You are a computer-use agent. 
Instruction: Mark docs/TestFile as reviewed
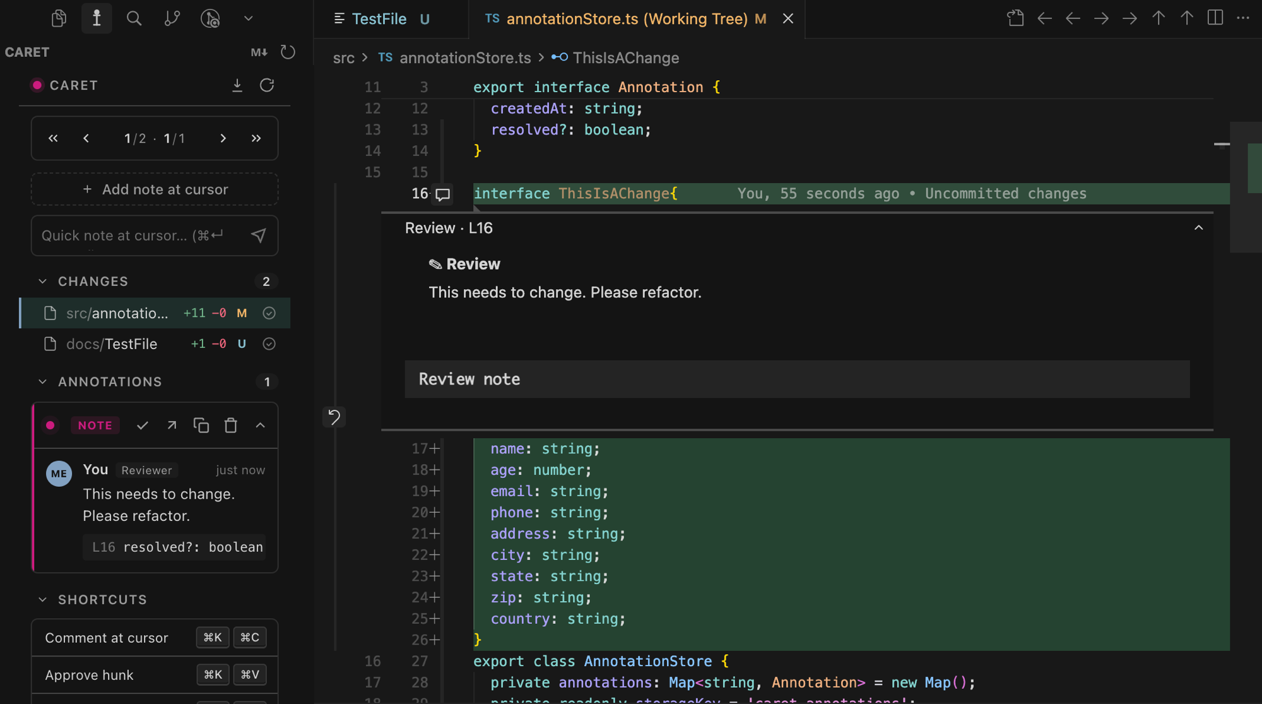point(269,344)
